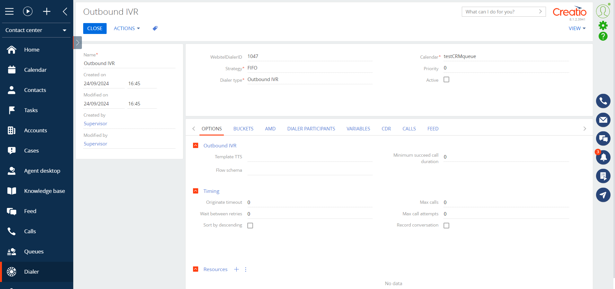Open the VARIABLES tab
This screenshot has width=615, height=289.
pos(358,129)
